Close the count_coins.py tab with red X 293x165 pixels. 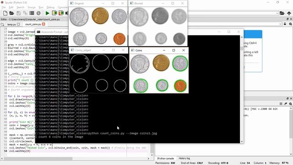(43, 24)
